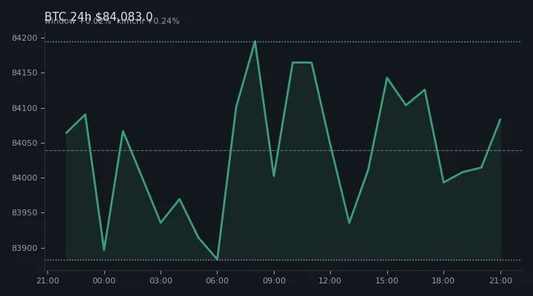This screenshot has width=533, height=296.
Task: Click the y-axis label "84000"
Action: (24, 178)
